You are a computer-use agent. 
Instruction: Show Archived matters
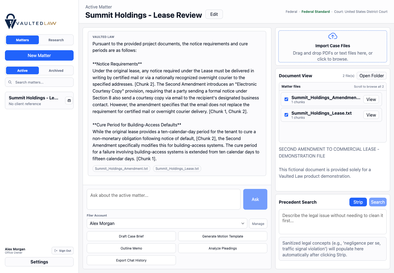tap(56, 70)
